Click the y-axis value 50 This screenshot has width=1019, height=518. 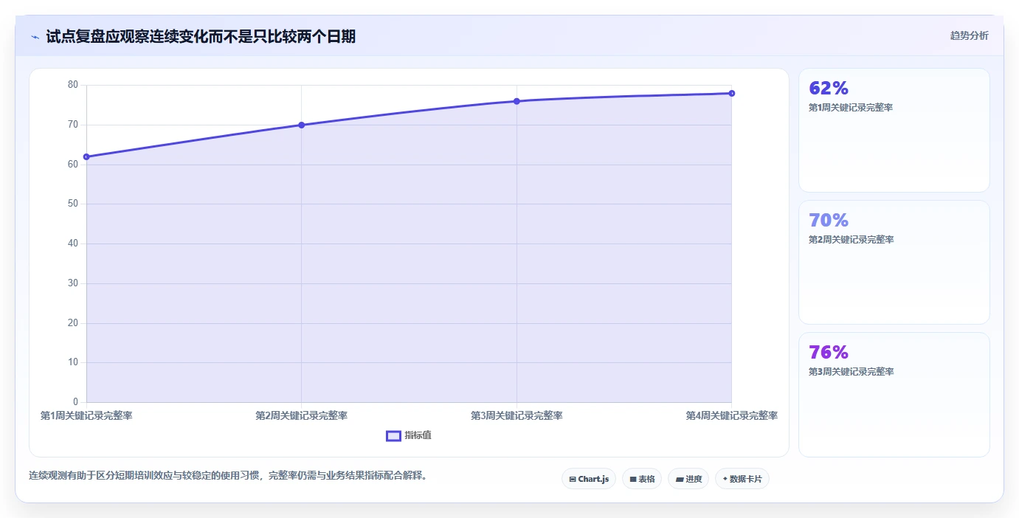(72, 204)
